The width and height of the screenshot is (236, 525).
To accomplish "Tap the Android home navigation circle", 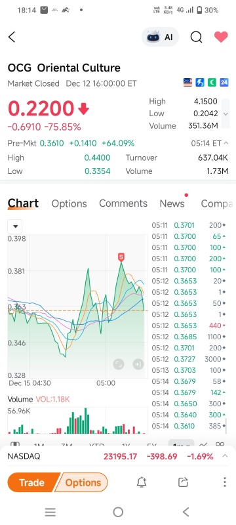I will click(118, 512).
